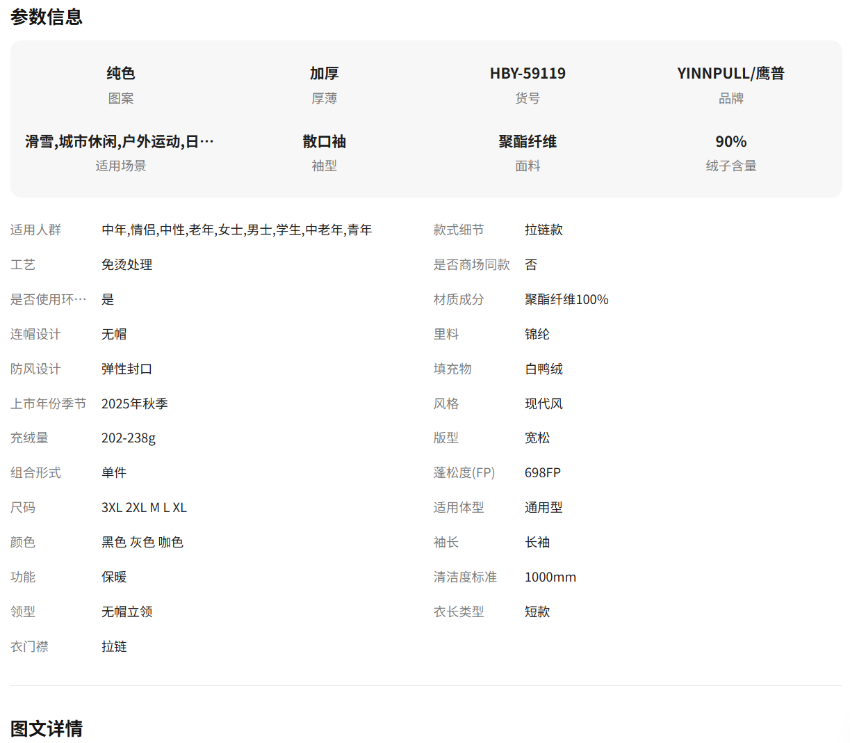Click the 202-238g down weight value
This screenshot has width=850, height=743.
click(129, 438)
